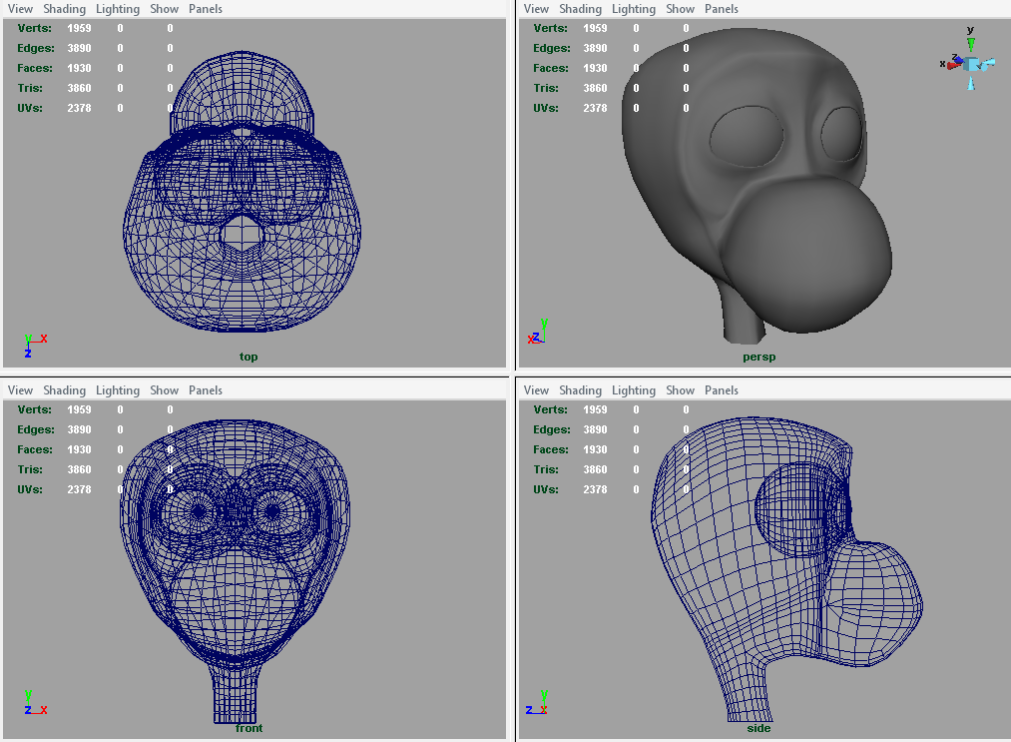Click the 3890 edges value in front panel
This screenshot has width=1011, height=742.
(x=79, y=429)
